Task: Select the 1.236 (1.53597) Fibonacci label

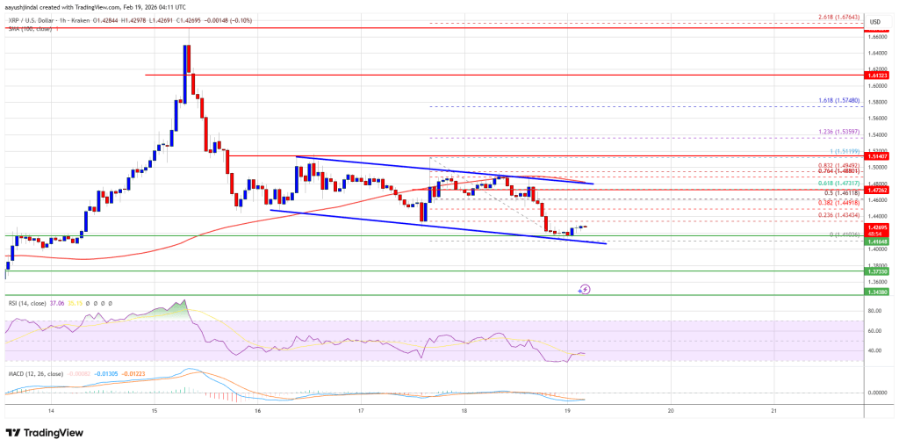Action: [x=840, y=131]
